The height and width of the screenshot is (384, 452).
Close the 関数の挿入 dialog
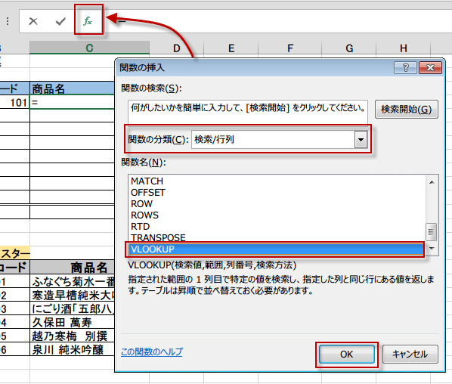(x=430, y=68)
